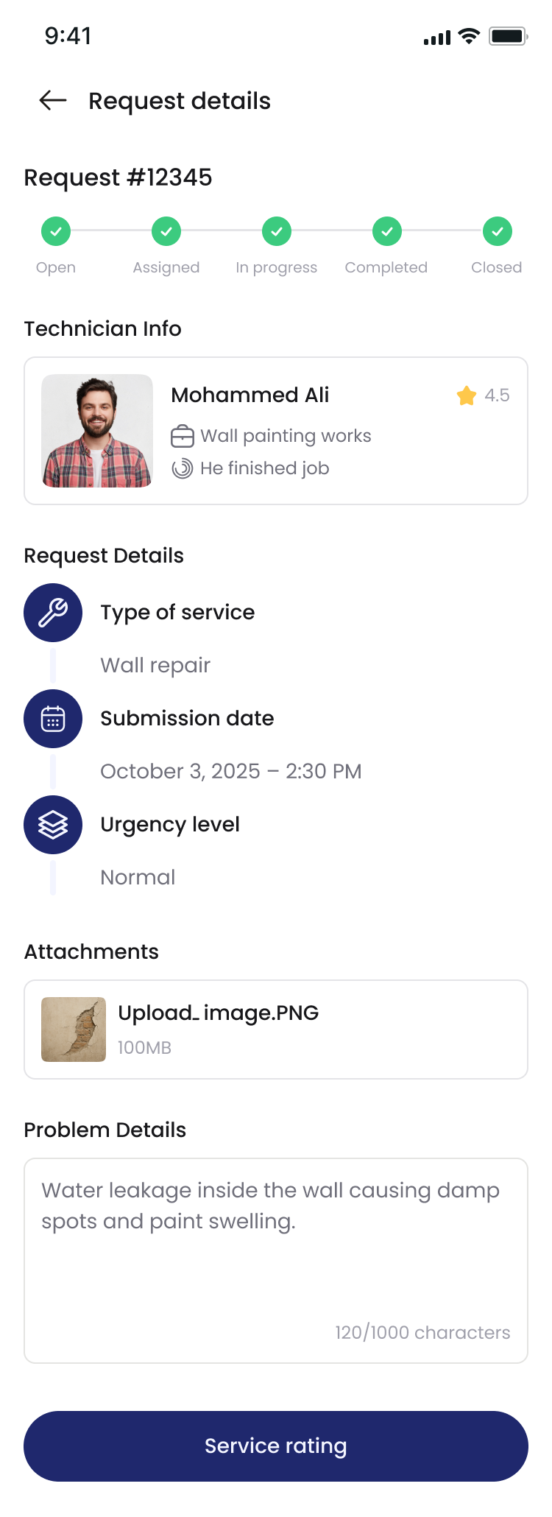This screenshot has height=1517, width=552.
Task: Select the Completed step checkmark
Action: tap(387, 231)
